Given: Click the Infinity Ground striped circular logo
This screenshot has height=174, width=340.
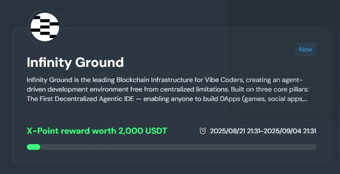Looking at the screenshot, I should (45, 27).
